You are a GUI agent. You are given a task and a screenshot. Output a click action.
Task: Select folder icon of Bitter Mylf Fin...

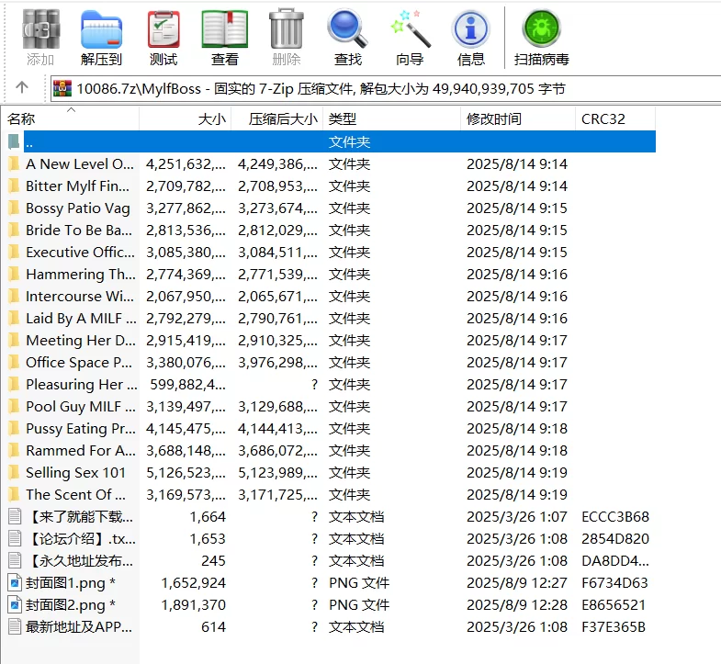coord(15,186)
